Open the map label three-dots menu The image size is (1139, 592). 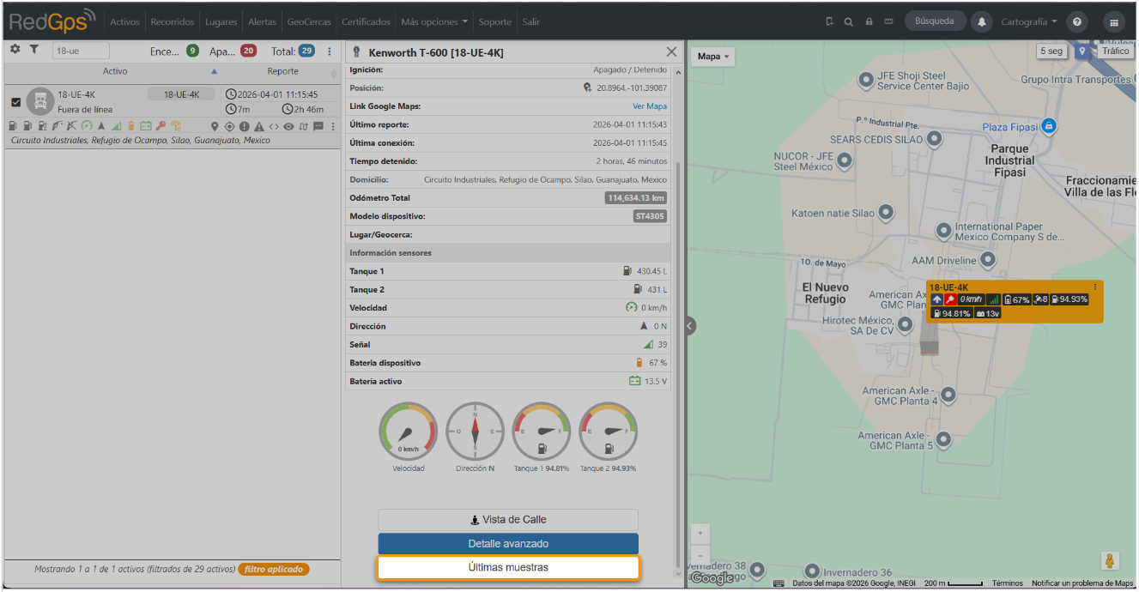(x=1095, y=287)
